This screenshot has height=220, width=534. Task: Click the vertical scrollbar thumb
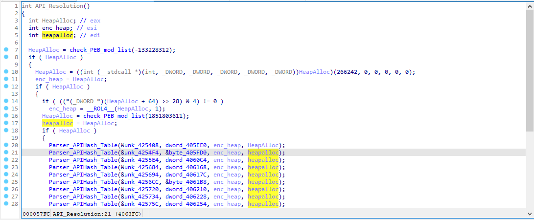pyautogui.click(x=530, y=68)
